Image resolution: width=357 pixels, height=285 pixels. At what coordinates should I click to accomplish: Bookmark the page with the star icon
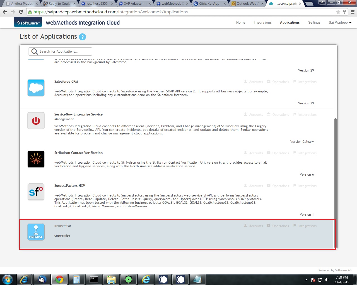(x=338, y=12)
